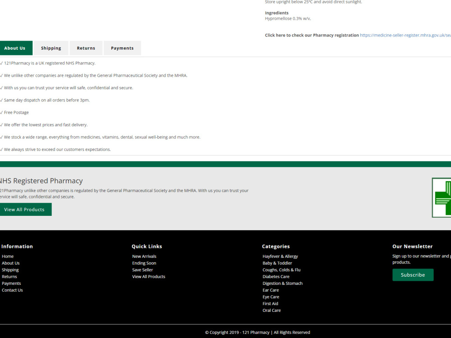Screen dimensions: 451x338
Task: Open New Arrivals quick link
Action: [x=144, y=256]
